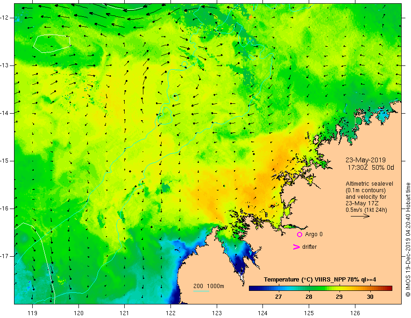Click the colorbar value 29
This screenshot has height=318, width=411.
(x=339, y=297)
